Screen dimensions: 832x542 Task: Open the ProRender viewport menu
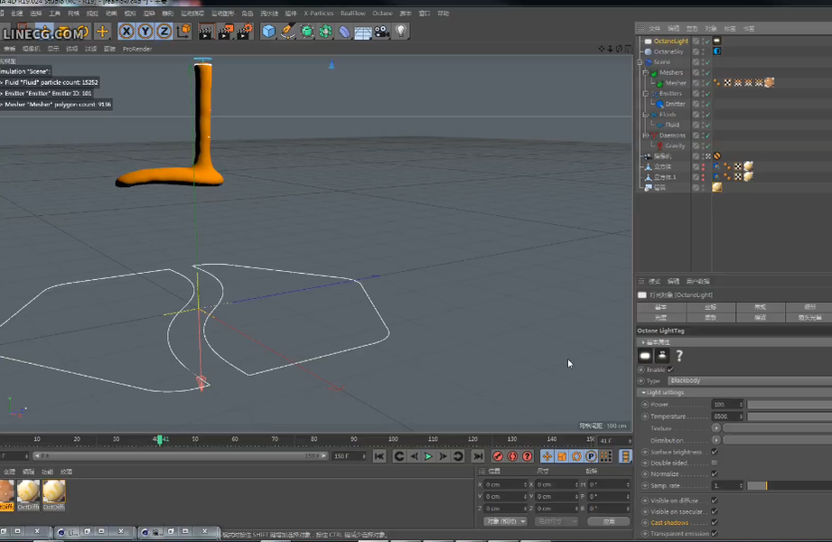pyautogui.click(x=137, y=49)
